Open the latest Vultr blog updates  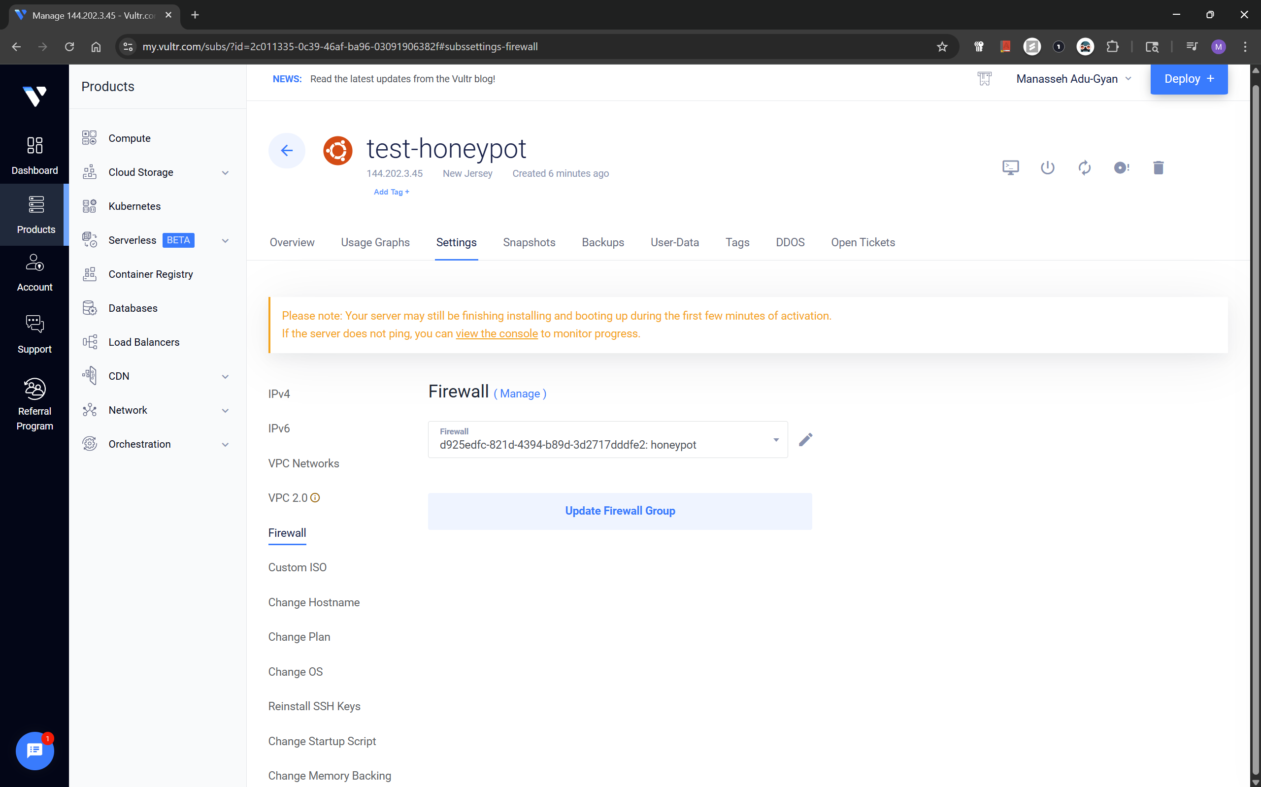pos(402,79)
